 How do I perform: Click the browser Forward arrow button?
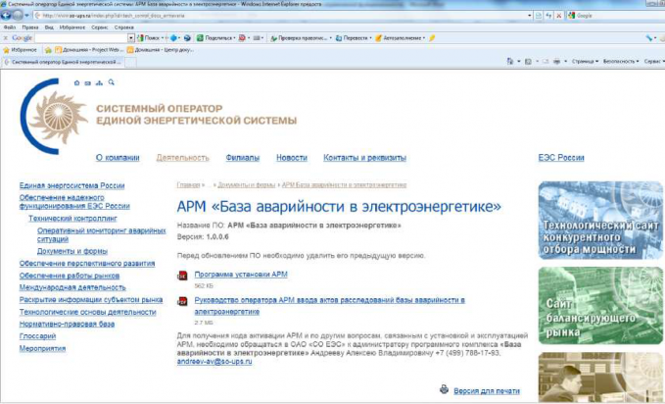pos(18,16)
